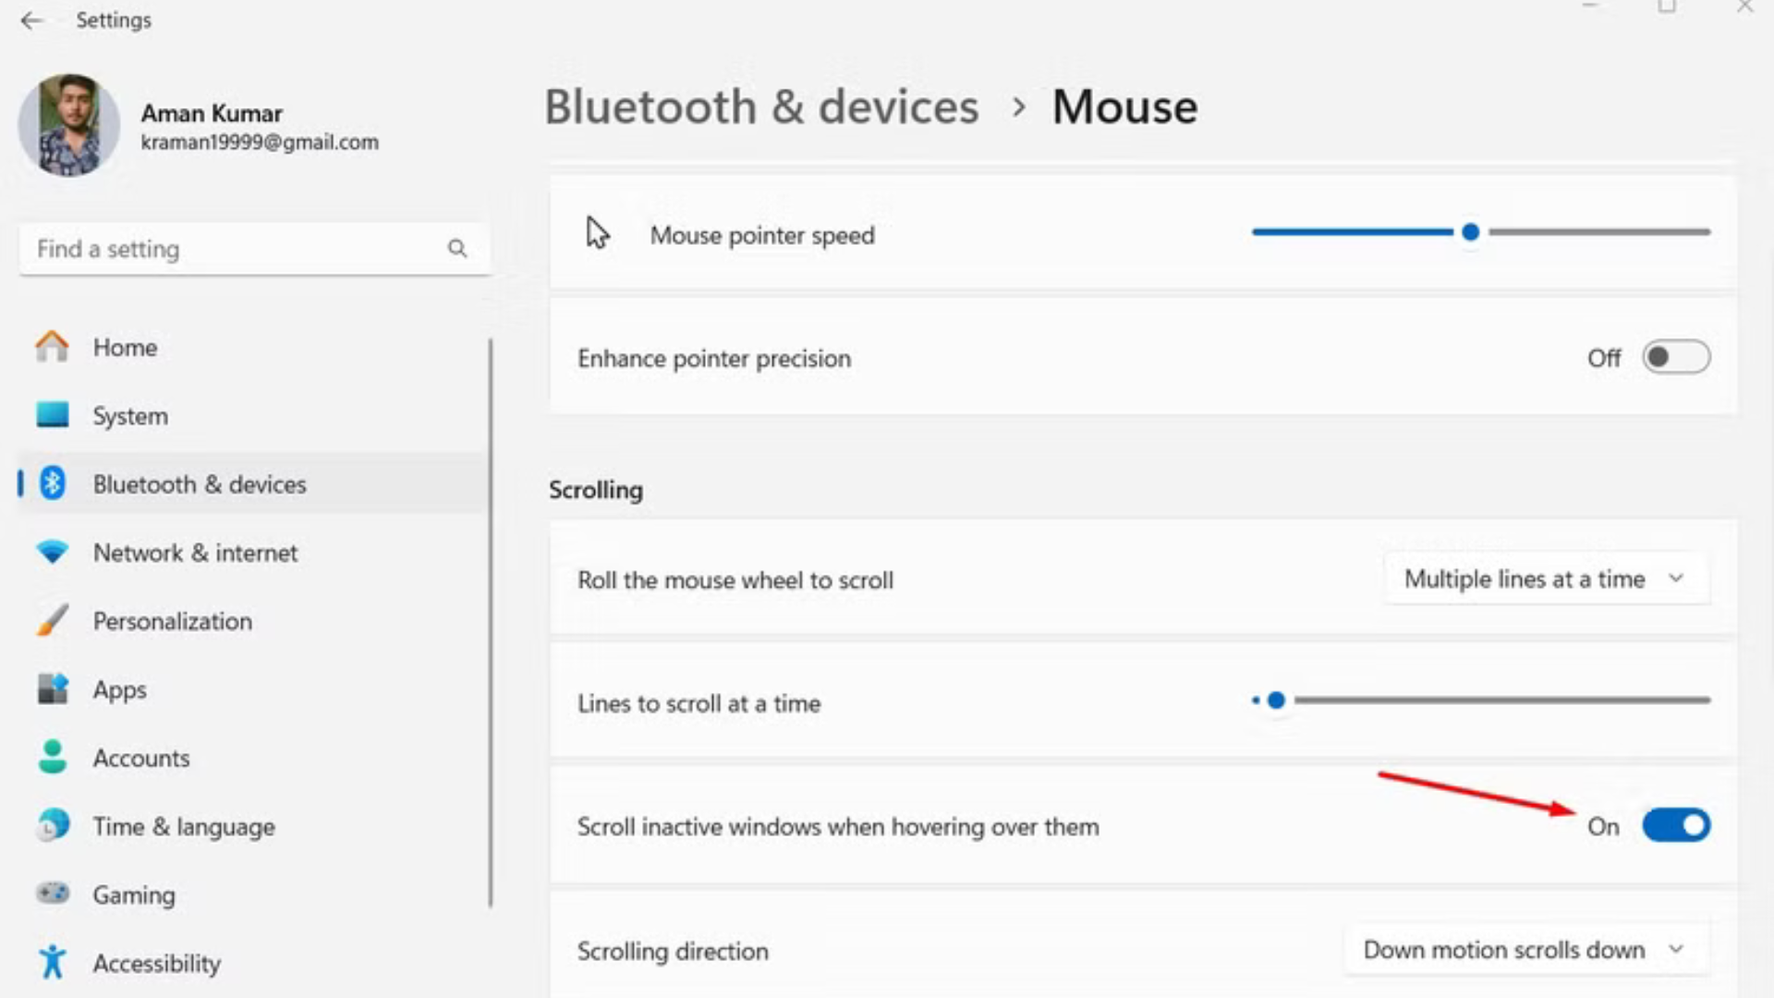Image resolution: width=1774 pixels, height=998 pixels.
Task: Click the Find a setting search field
Action: 254,248
